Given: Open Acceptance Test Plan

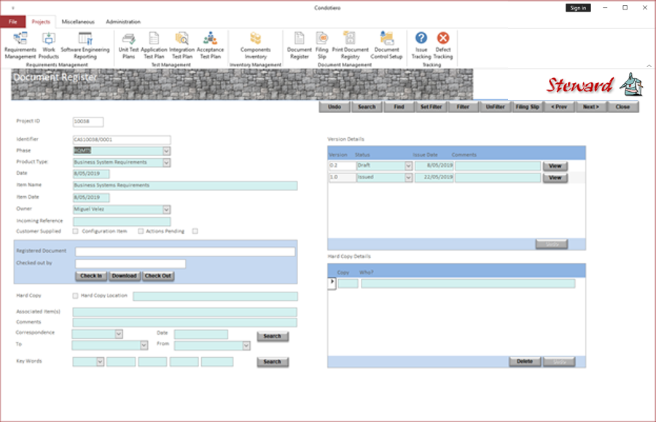Looking at the screenshot, I should pos(210,45).
